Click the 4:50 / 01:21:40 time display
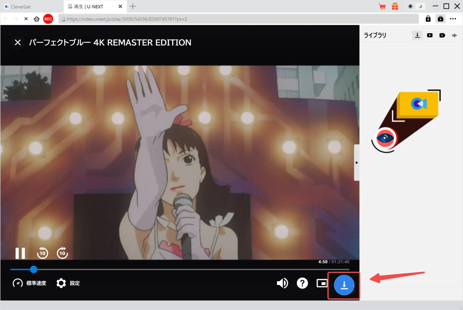 334,262
